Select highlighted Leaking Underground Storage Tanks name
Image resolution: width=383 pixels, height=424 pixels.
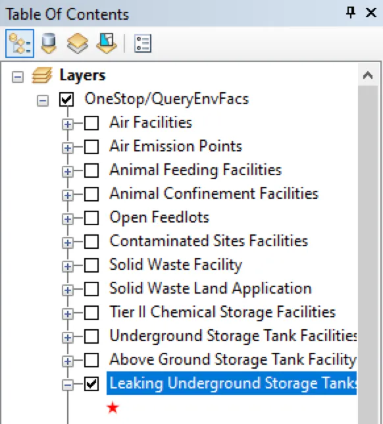coord(232,383)
